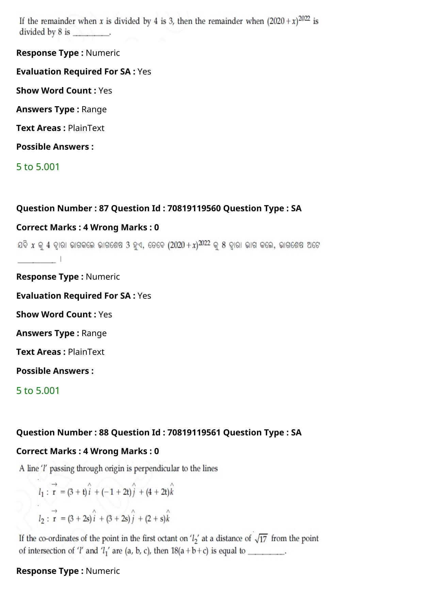
Task: Click the first 'Answers Type : Range' label
Action: click(x=61, y=110)
